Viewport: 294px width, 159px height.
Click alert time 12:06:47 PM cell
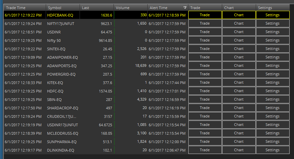click(x=168, y=150)
